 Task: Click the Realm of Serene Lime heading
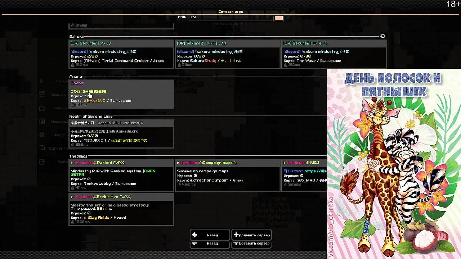(91, 116)
